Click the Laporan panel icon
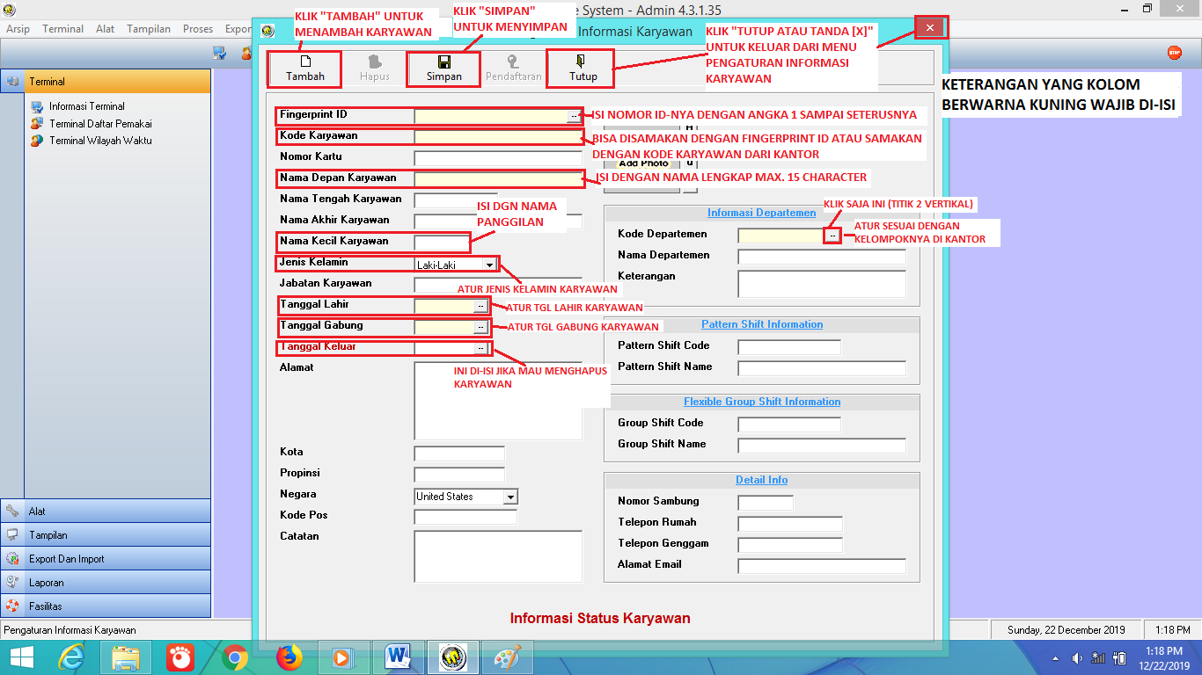The image size is (1202, 675). click(x=12, y=582)
